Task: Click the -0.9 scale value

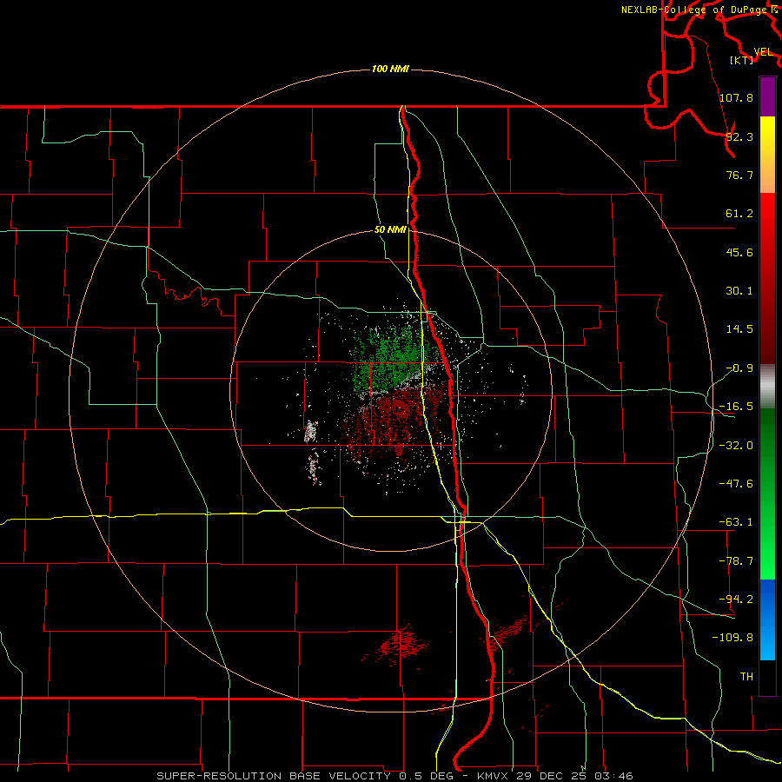Action: 739,368
